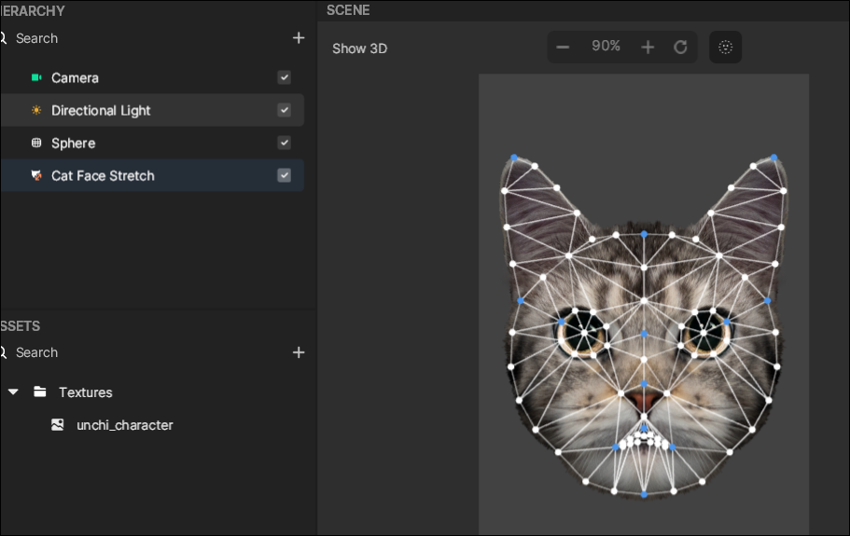Click Show 3D button
The height and width of the screenshot is (536, 850).
pyautogui.click(x=359, y=48)
